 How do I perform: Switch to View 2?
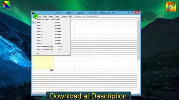pyautogui.click(x=51, y=25)
